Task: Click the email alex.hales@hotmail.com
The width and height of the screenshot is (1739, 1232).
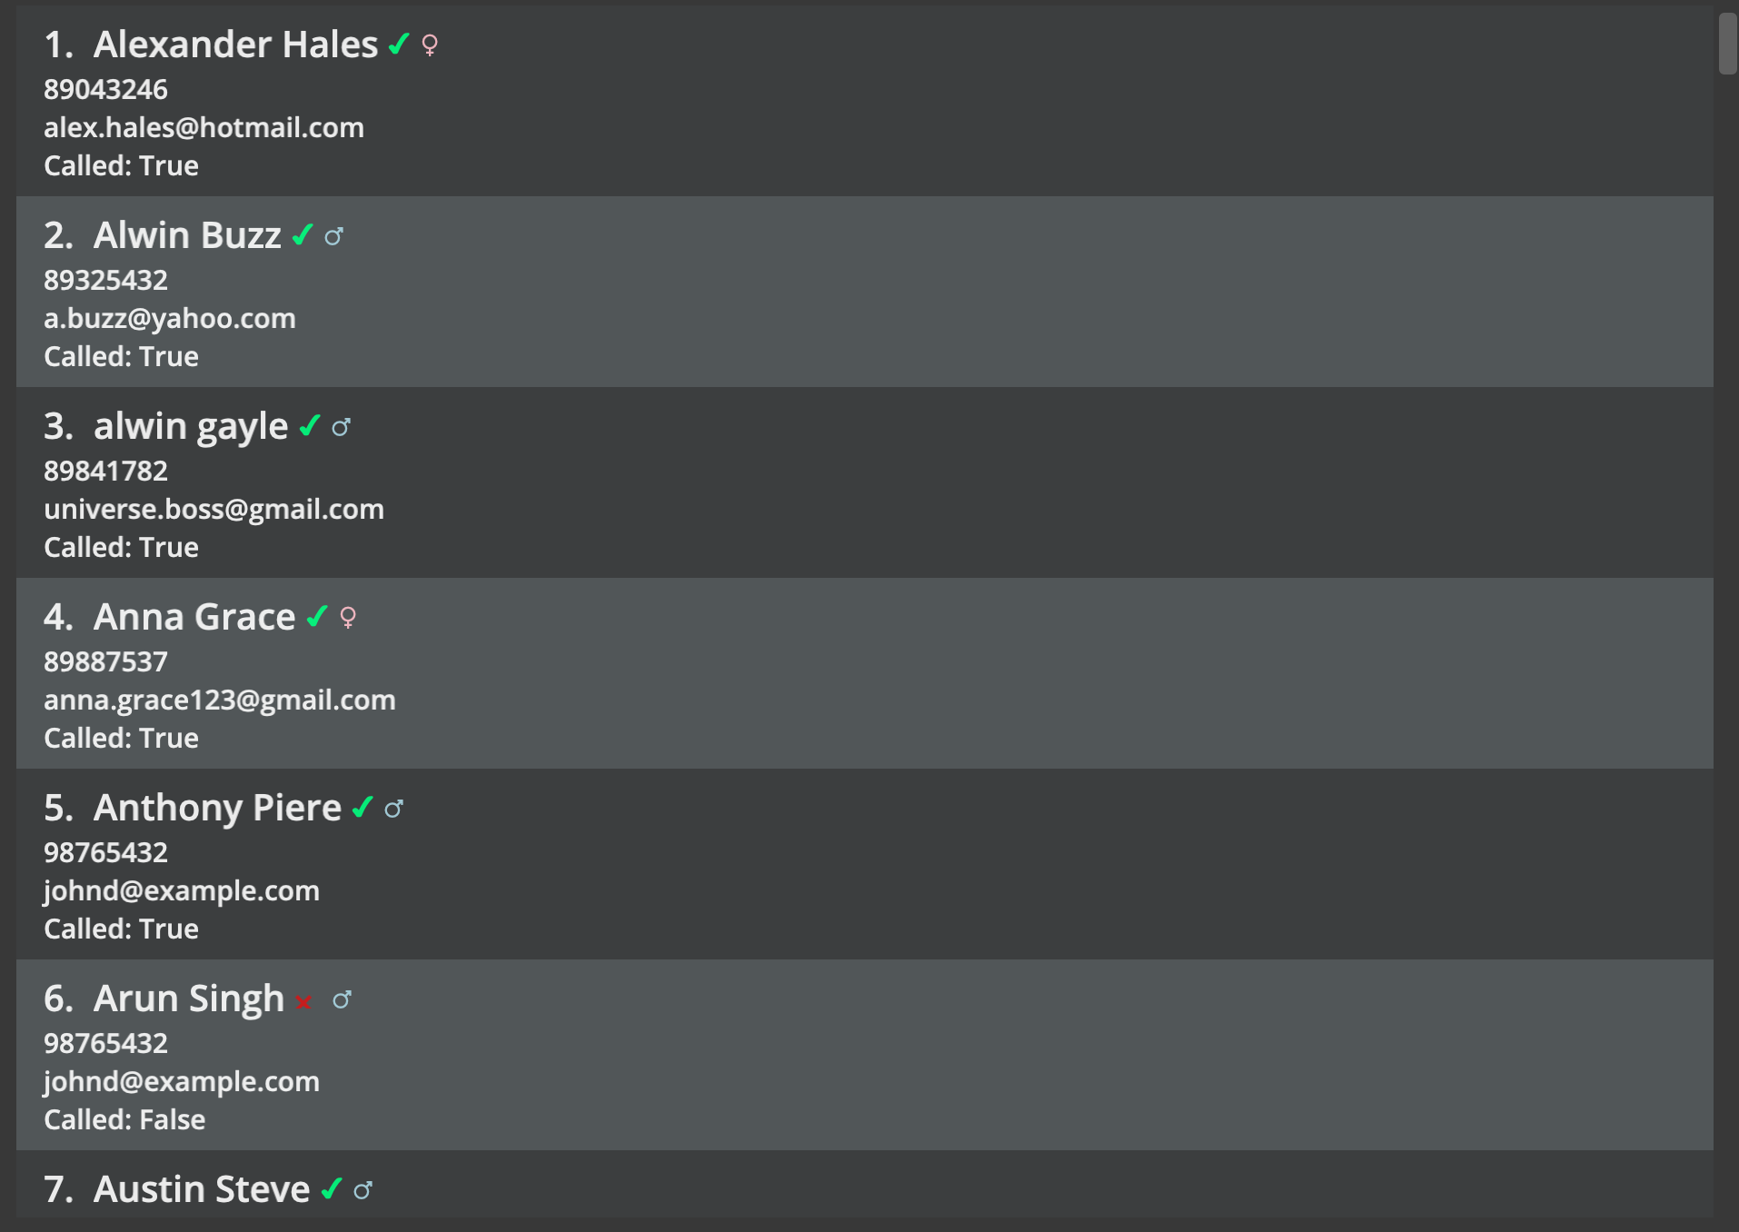Action: click(204, 127)
